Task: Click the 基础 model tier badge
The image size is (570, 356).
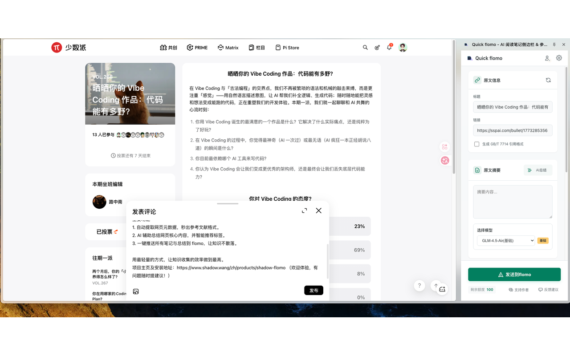Action: 542,240
